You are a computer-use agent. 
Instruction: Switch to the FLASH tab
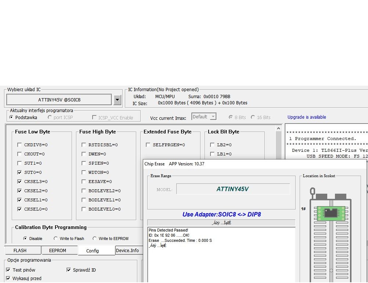click(20, 251)
